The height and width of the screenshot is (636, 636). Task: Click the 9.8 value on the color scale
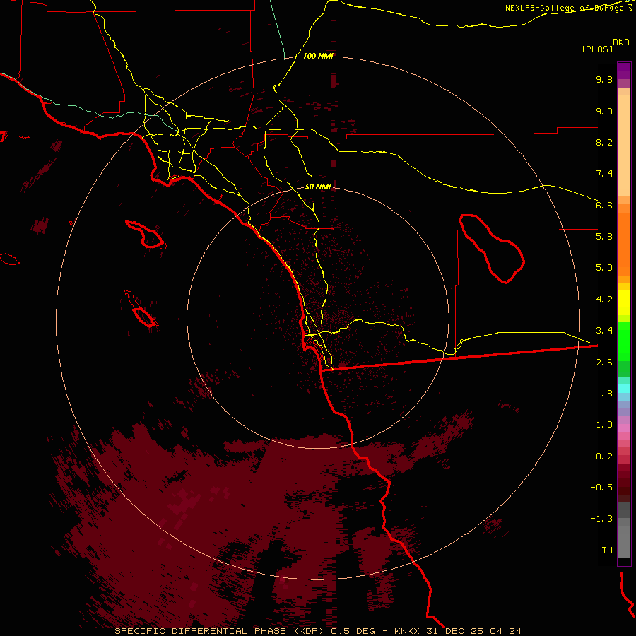[x=604, y=79]
